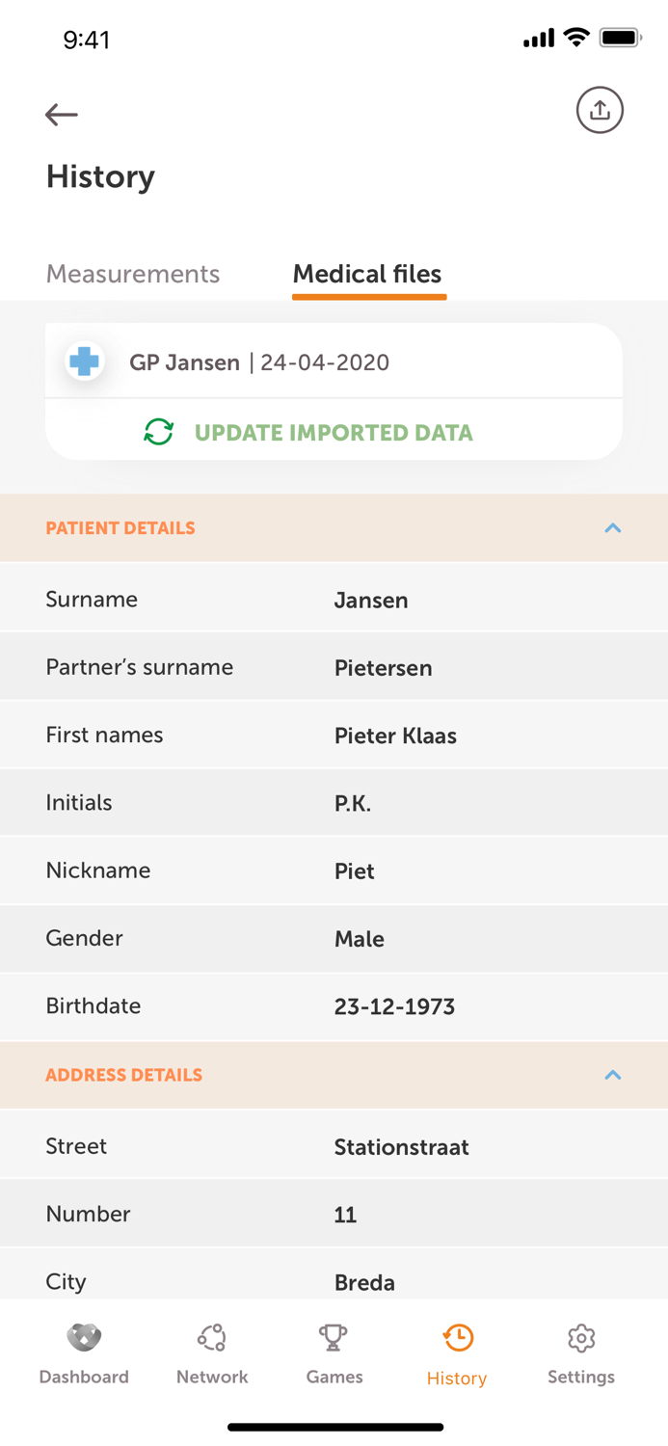Select the Medical files tab
This screenshot has height=1446, width=668.
click(x=367, y=274)
